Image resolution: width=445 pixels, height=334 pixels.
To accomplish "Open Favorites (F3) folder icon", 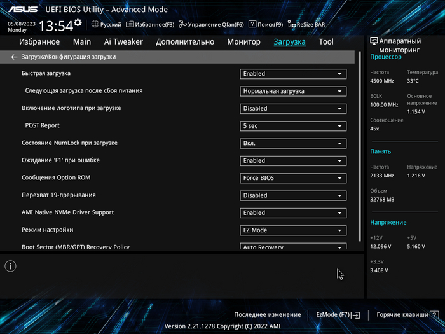I will [x=130, y=24].
